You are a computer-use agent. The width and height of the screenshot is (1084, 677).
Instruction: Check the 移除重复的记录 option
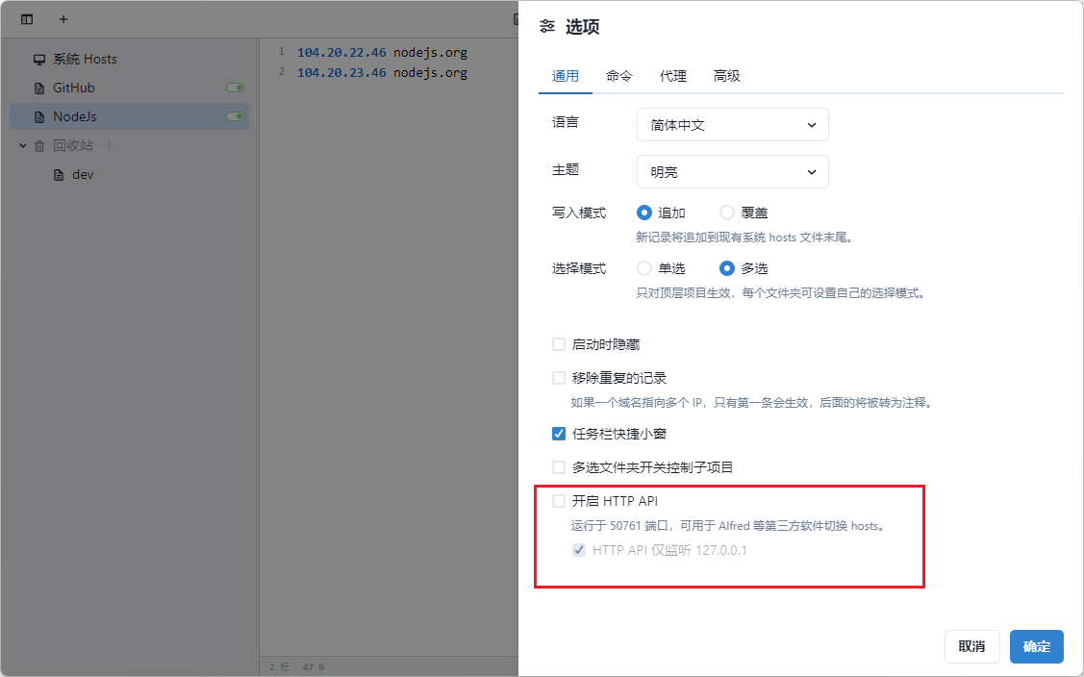click(x=559, y=378)
